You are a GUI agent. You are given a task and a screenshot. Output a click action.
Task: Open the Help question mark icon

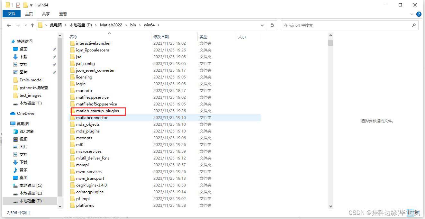[419, 14]
